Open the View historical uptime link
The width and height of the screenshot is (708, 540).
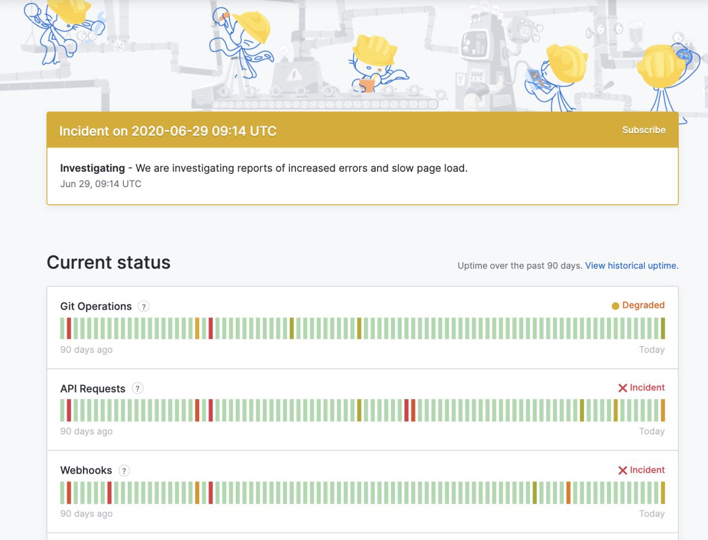(x=632, y=266)
